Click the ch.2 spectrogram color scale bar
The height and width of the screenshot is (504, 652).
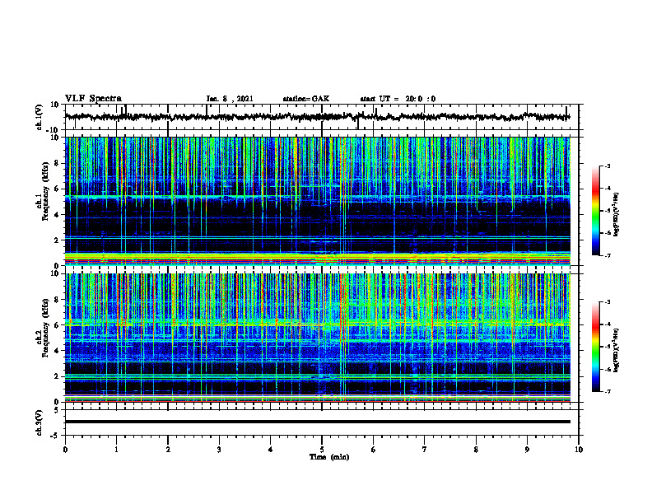point(595,347)
